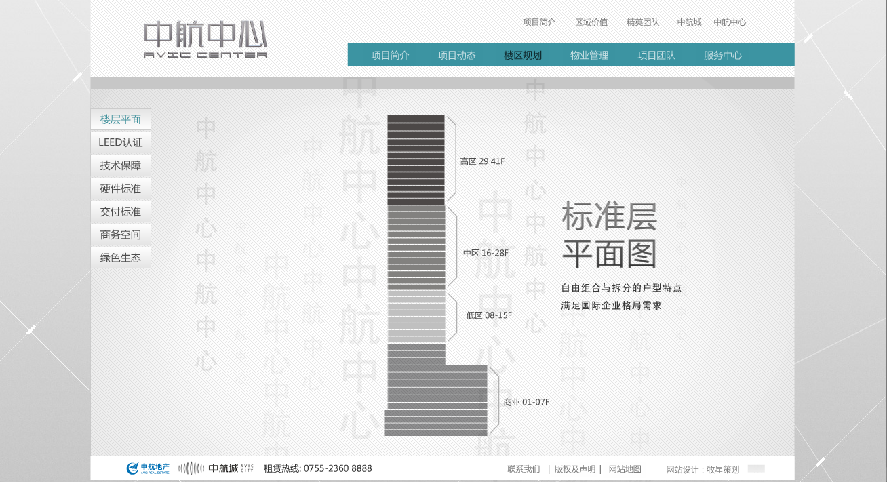The height and width of the screenshot is (482, 887).
Task: Click the 中航中心 AVIC CENTER logo
Action: (x=205, y=40)
